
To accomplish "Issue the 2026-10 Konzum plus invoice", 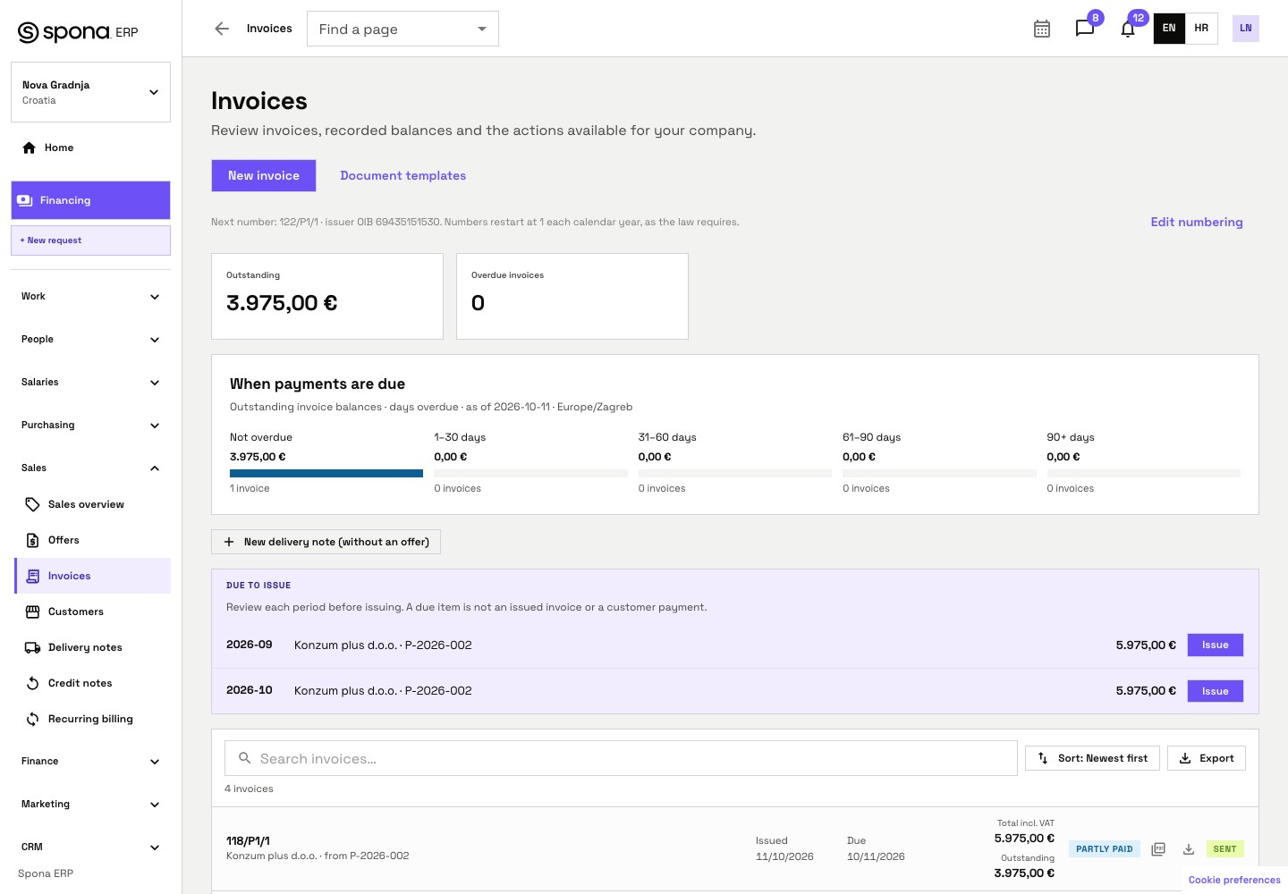I will point(1216,691).
